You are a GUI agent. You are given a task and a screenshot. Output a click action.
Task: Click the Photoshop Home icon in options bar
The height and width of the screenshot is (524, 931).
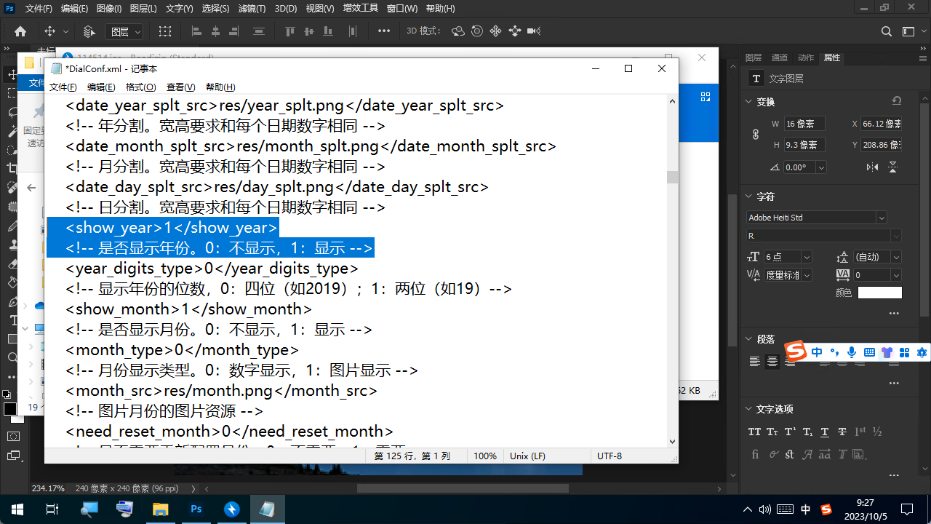pos(20,31)
